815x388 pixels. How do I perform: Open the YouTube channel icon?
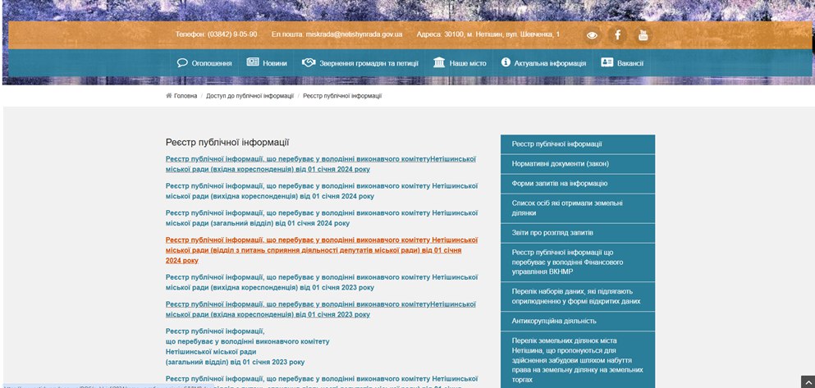click(x=643, y=35)
